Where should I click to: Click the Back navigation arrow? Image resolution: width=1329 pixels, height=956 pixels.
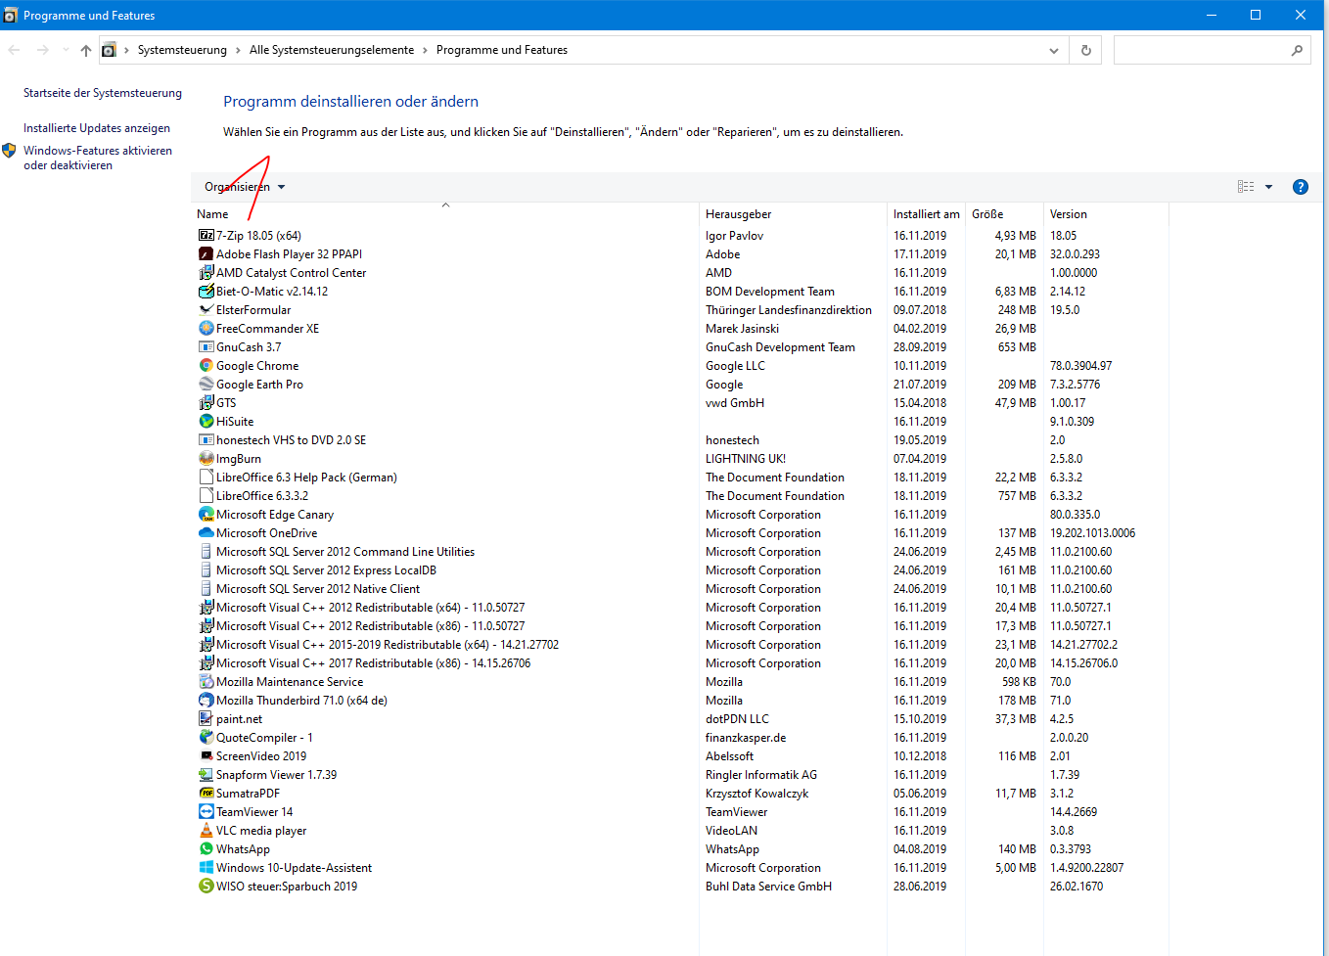click(15, 50)
